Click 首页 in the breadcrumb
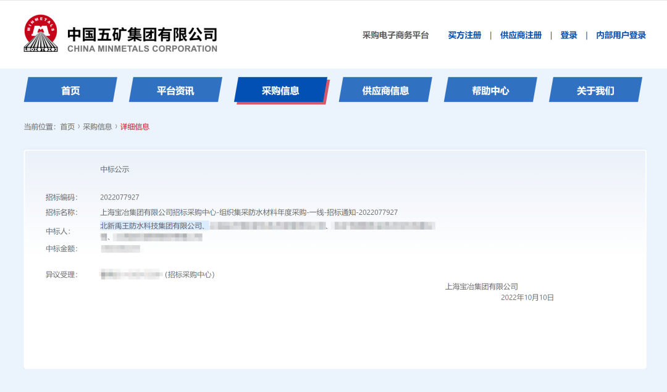The image size is (667, 392). [x=67, y=127]
